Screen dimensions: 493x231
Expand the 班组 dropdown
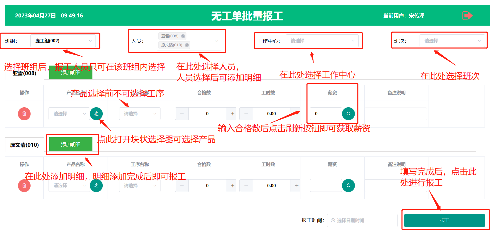coord(63,41)
